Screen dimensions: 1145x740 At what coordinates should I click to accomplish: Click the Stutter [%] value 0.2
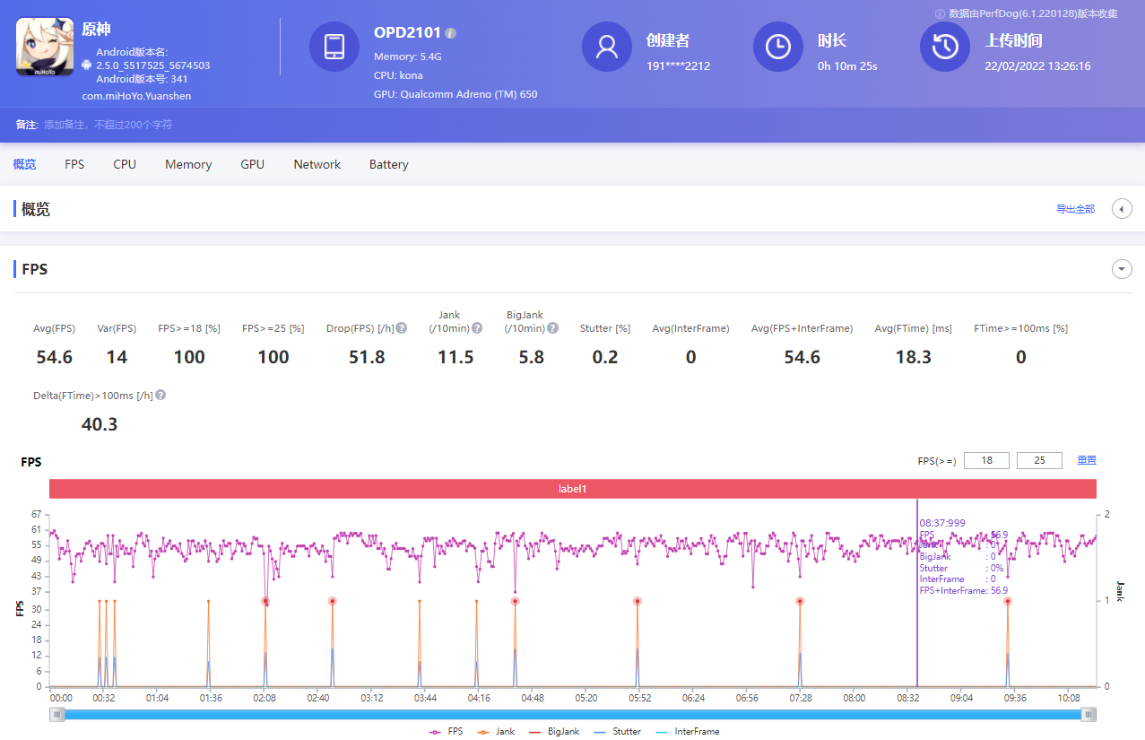click(605, 357)
